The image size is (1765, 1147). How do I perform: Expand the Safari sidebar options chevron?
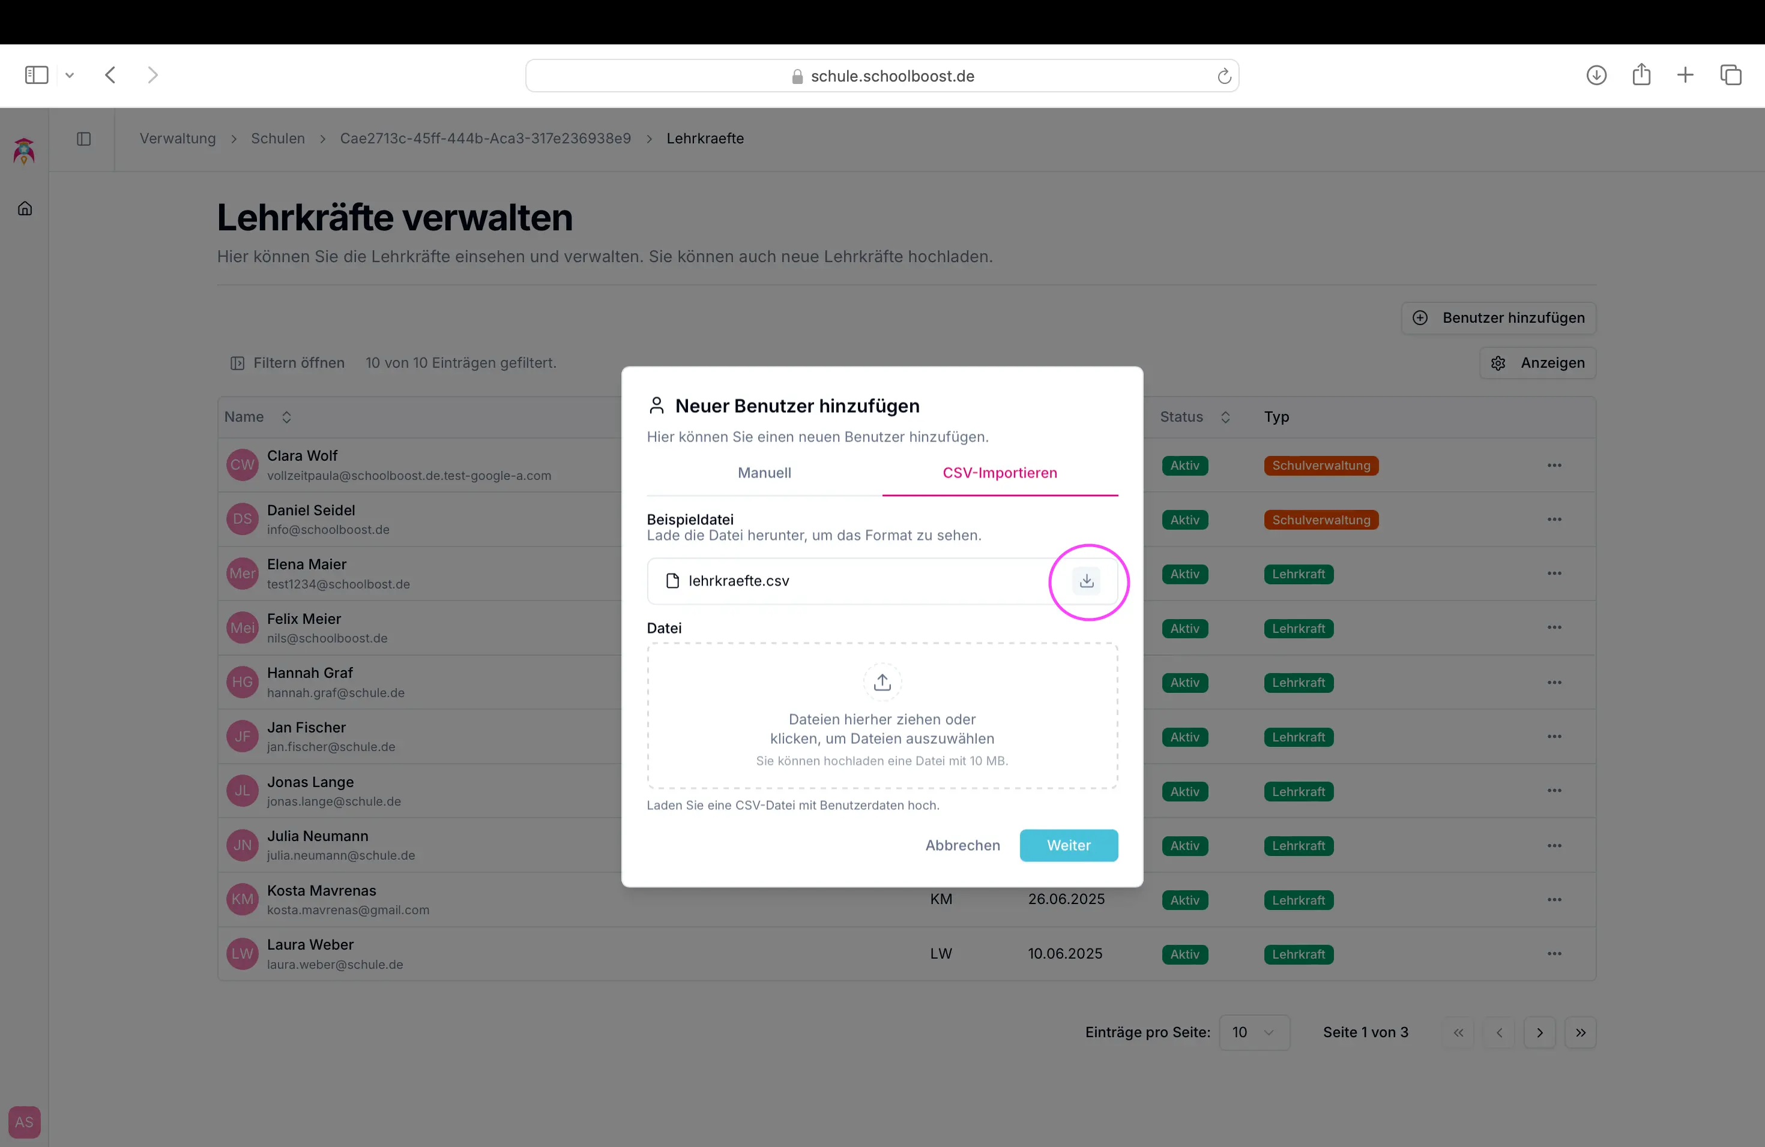(70, 75)
